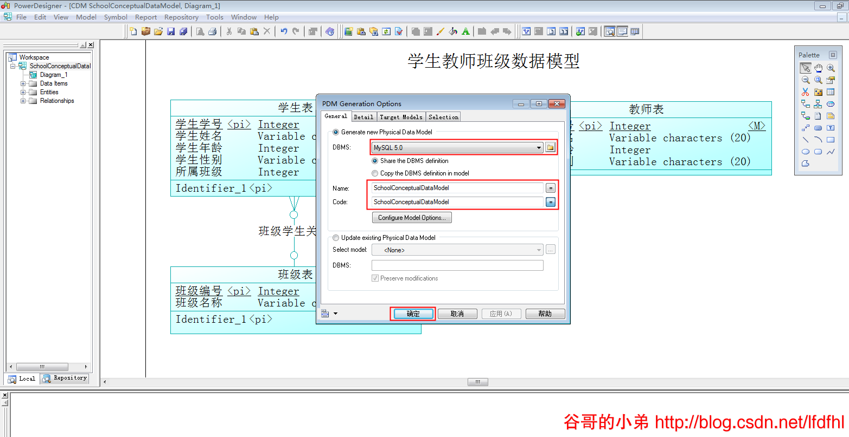Click the New model toolbar icon
Image resolution: width=849 pixels, height=437 pixels.
[133, 31]
